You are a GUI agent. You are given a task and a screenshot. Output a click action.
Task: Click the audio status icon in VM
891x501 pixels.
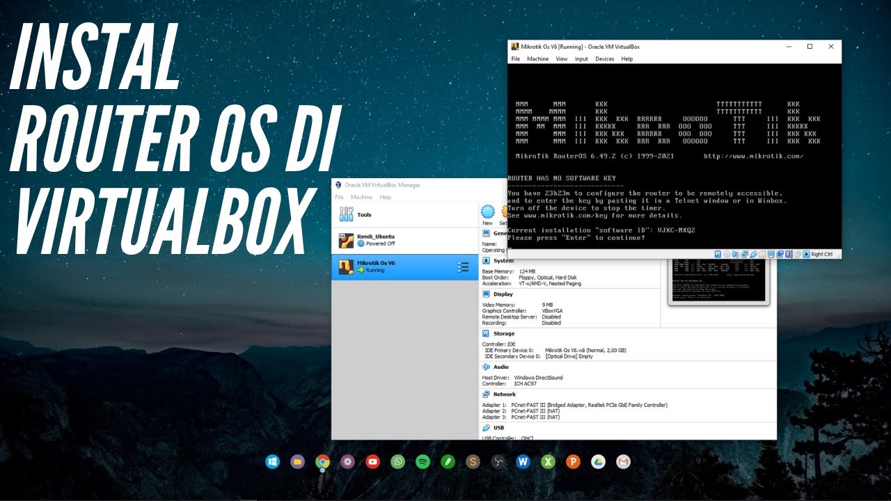tap(736, 254)
